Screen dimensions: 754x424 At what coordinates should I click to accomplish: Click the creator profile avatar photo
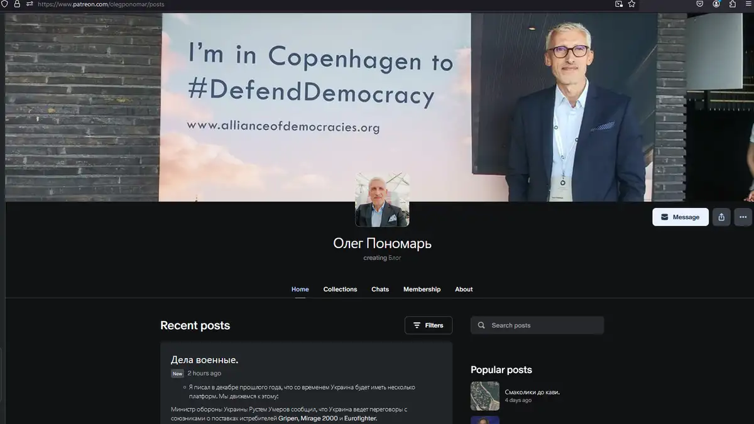382,200
